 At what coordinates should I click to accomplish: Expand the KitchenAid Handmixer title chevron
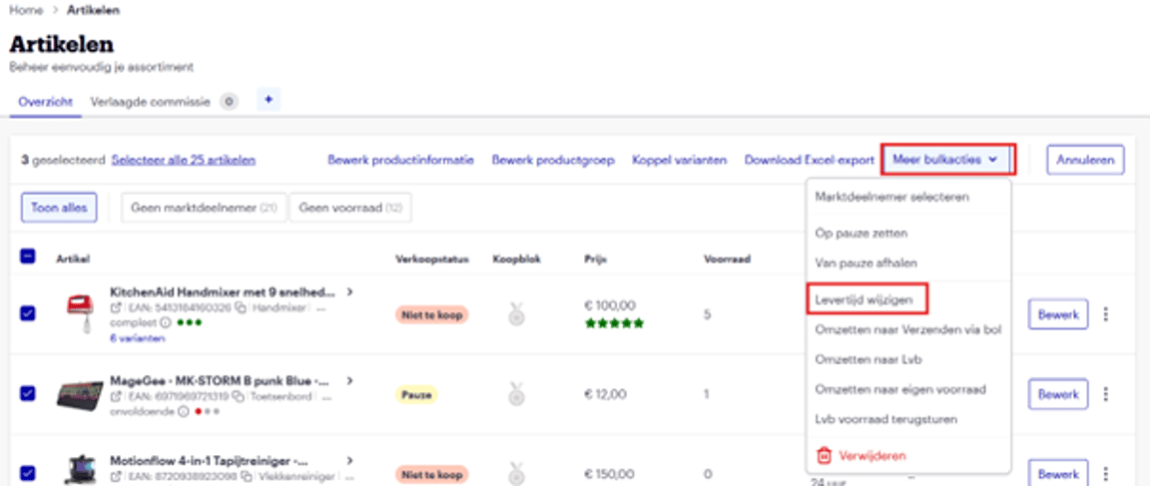349,292
